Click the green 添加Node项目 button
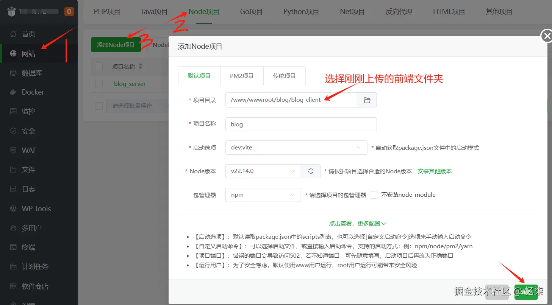This screenshot has height=305, width=552. pyautogui.click(x=116, y=45)
